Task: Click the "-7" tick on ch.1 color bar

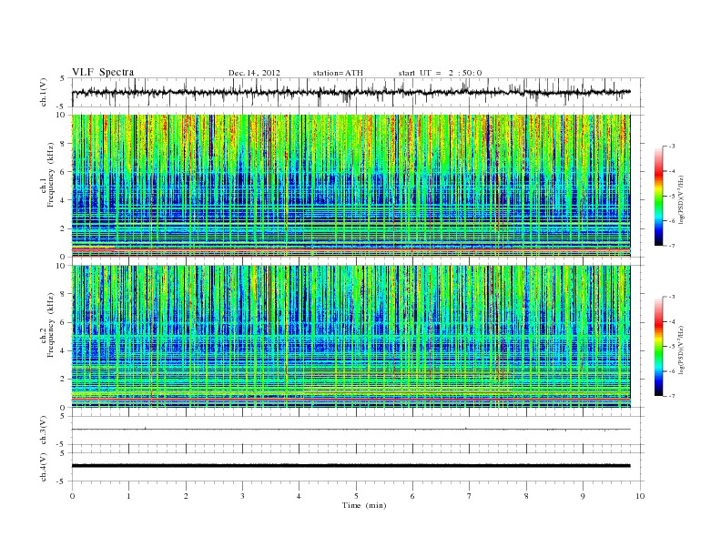Action: [x=672, y=246]
